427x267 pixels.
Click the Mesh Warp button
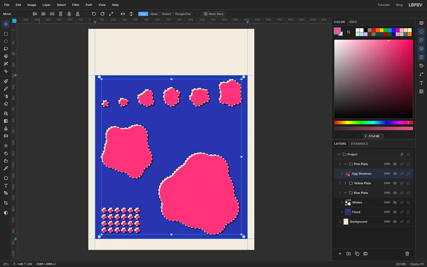click(x=213, y=14)
